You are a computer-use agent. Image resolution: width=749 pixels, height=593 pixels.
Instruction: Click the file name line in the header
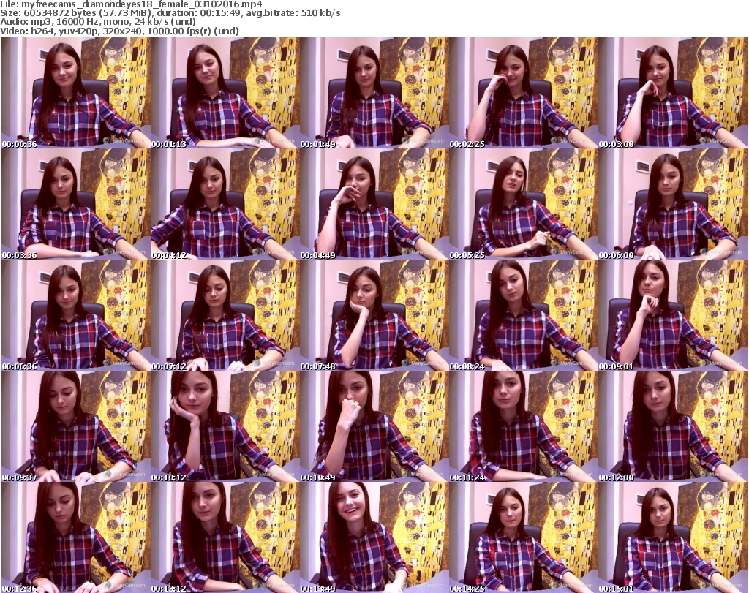132,4
